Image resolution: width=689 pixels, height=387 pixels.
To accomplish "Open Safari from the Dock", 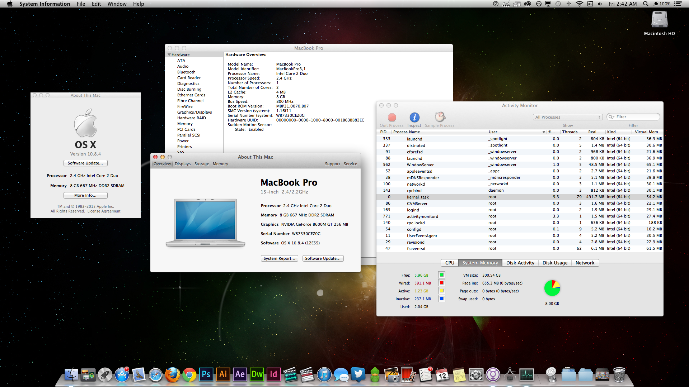I will tap(156, 375).
